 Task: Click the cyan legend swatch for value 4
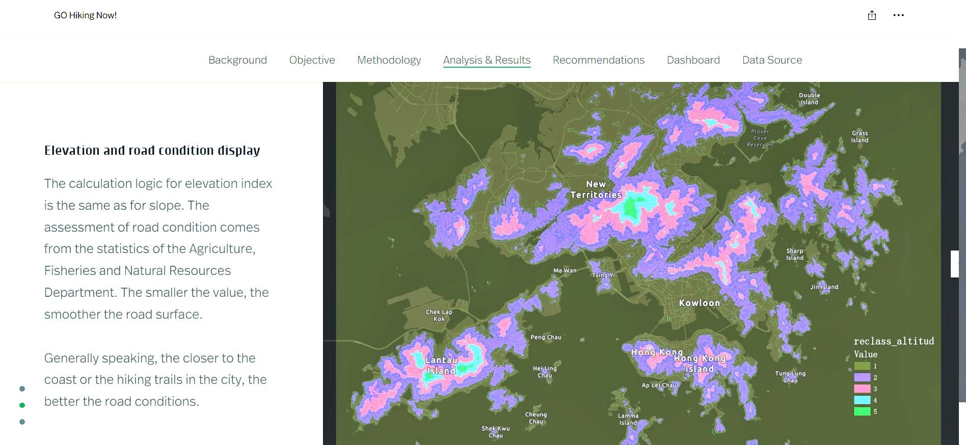(x=862, y=400)
